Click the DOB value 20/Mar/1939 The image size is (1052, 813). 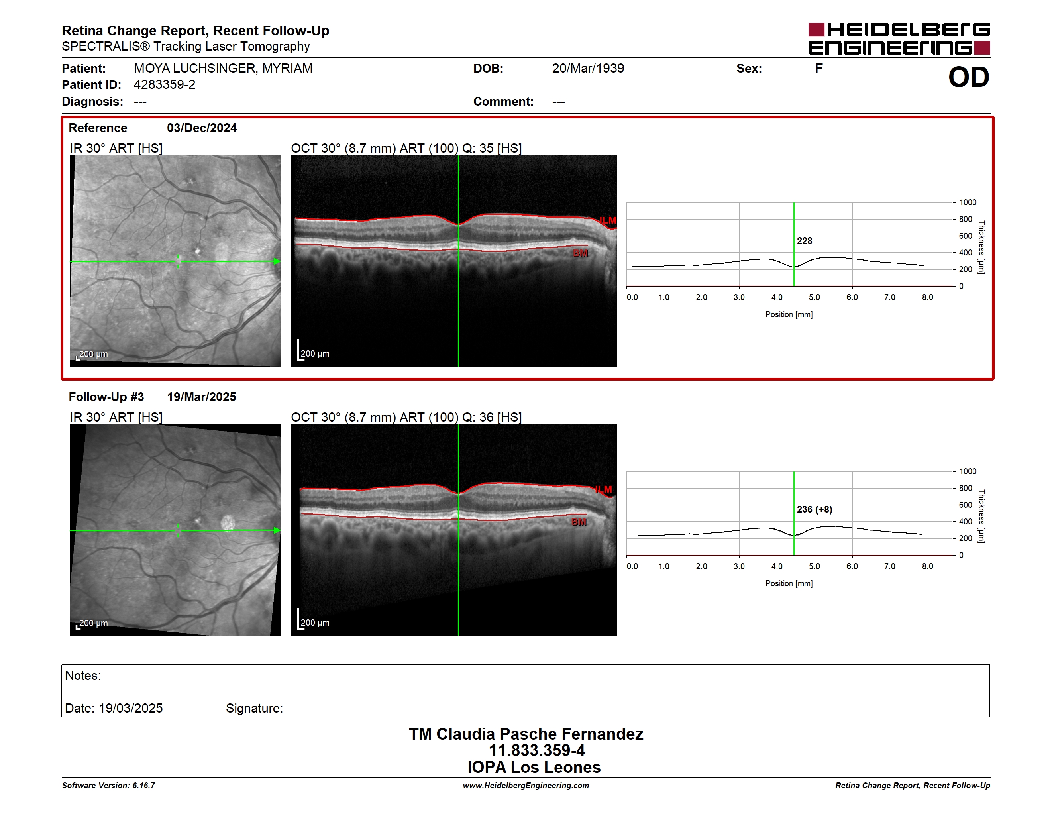point(588,69)
